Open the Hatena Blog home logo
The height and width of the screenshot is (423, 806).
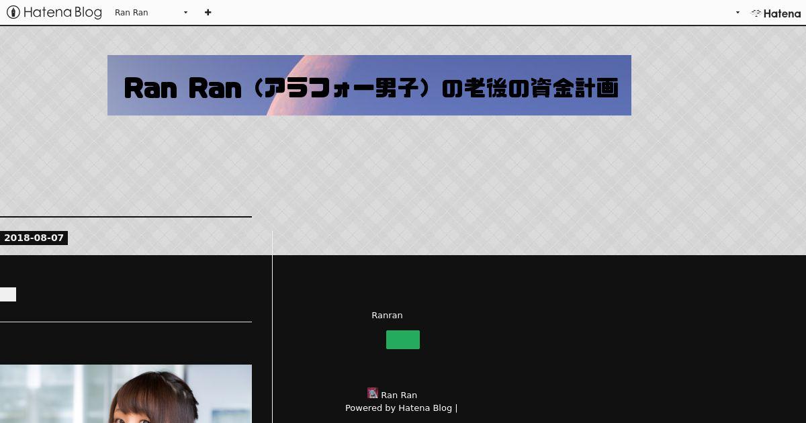point(54,12)
